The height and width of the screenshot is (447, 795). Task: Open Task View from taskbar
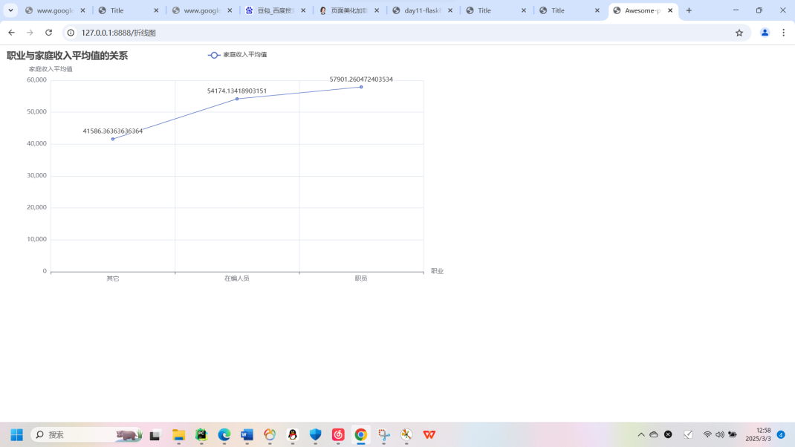point(155,435)
